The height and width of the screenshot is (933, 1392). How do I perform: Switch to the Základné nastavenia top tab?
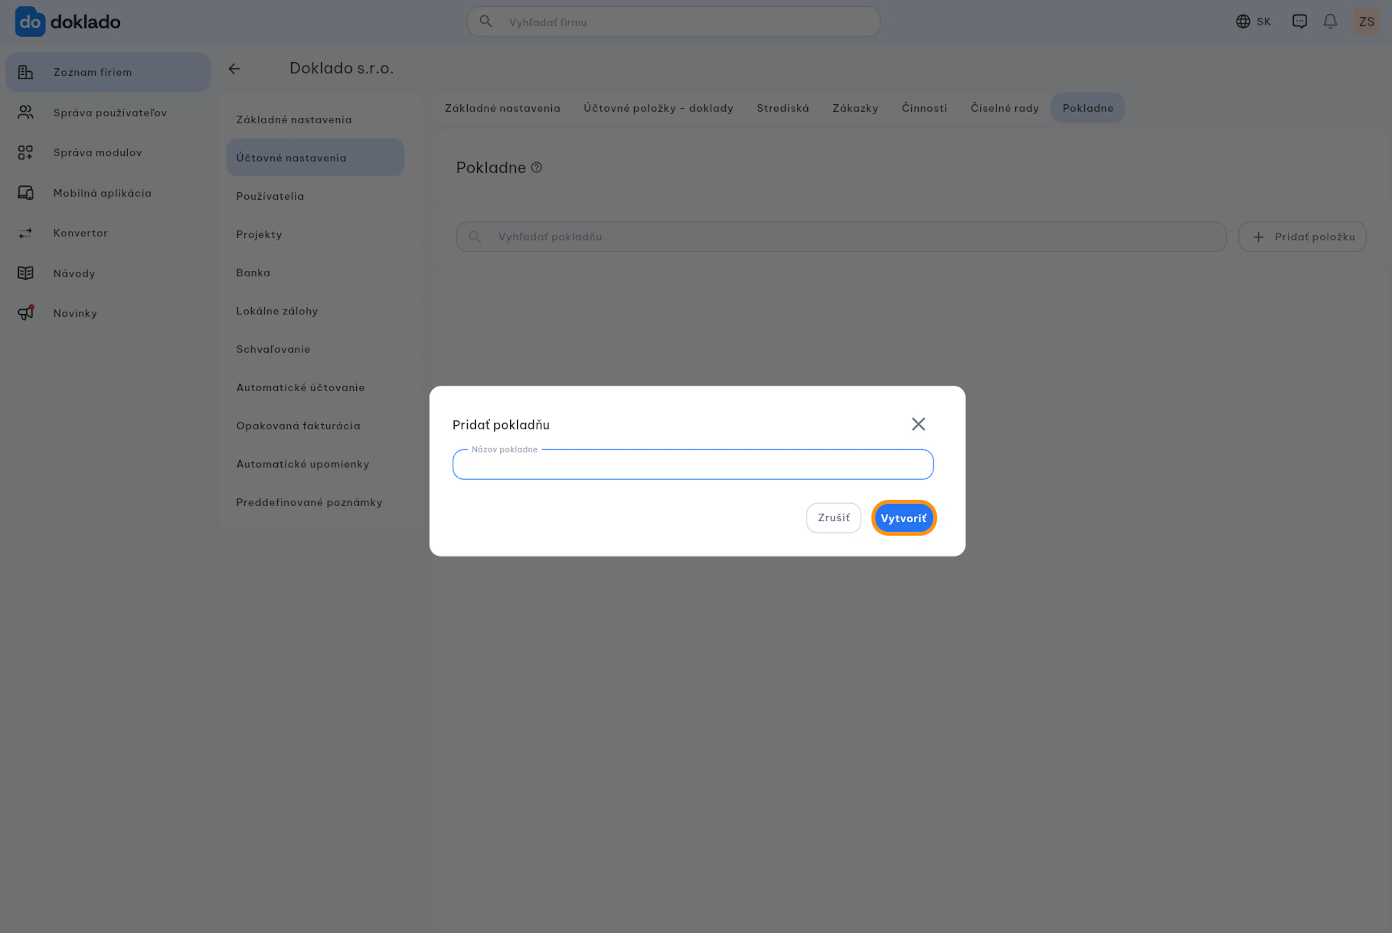click(x=502, y=108)
